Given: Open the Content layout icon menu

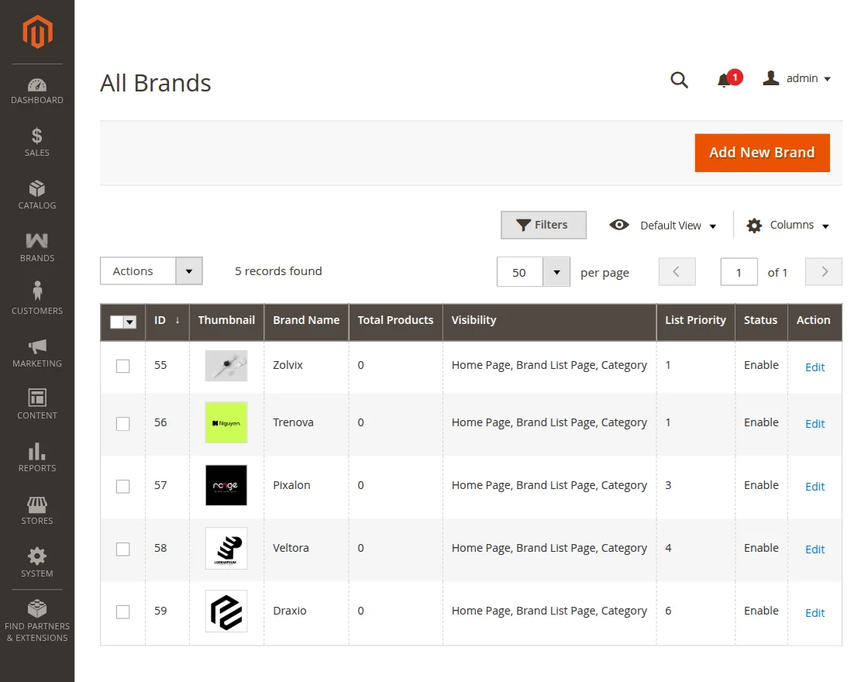Looking at the screenshot, I should [x=37, y=398].
